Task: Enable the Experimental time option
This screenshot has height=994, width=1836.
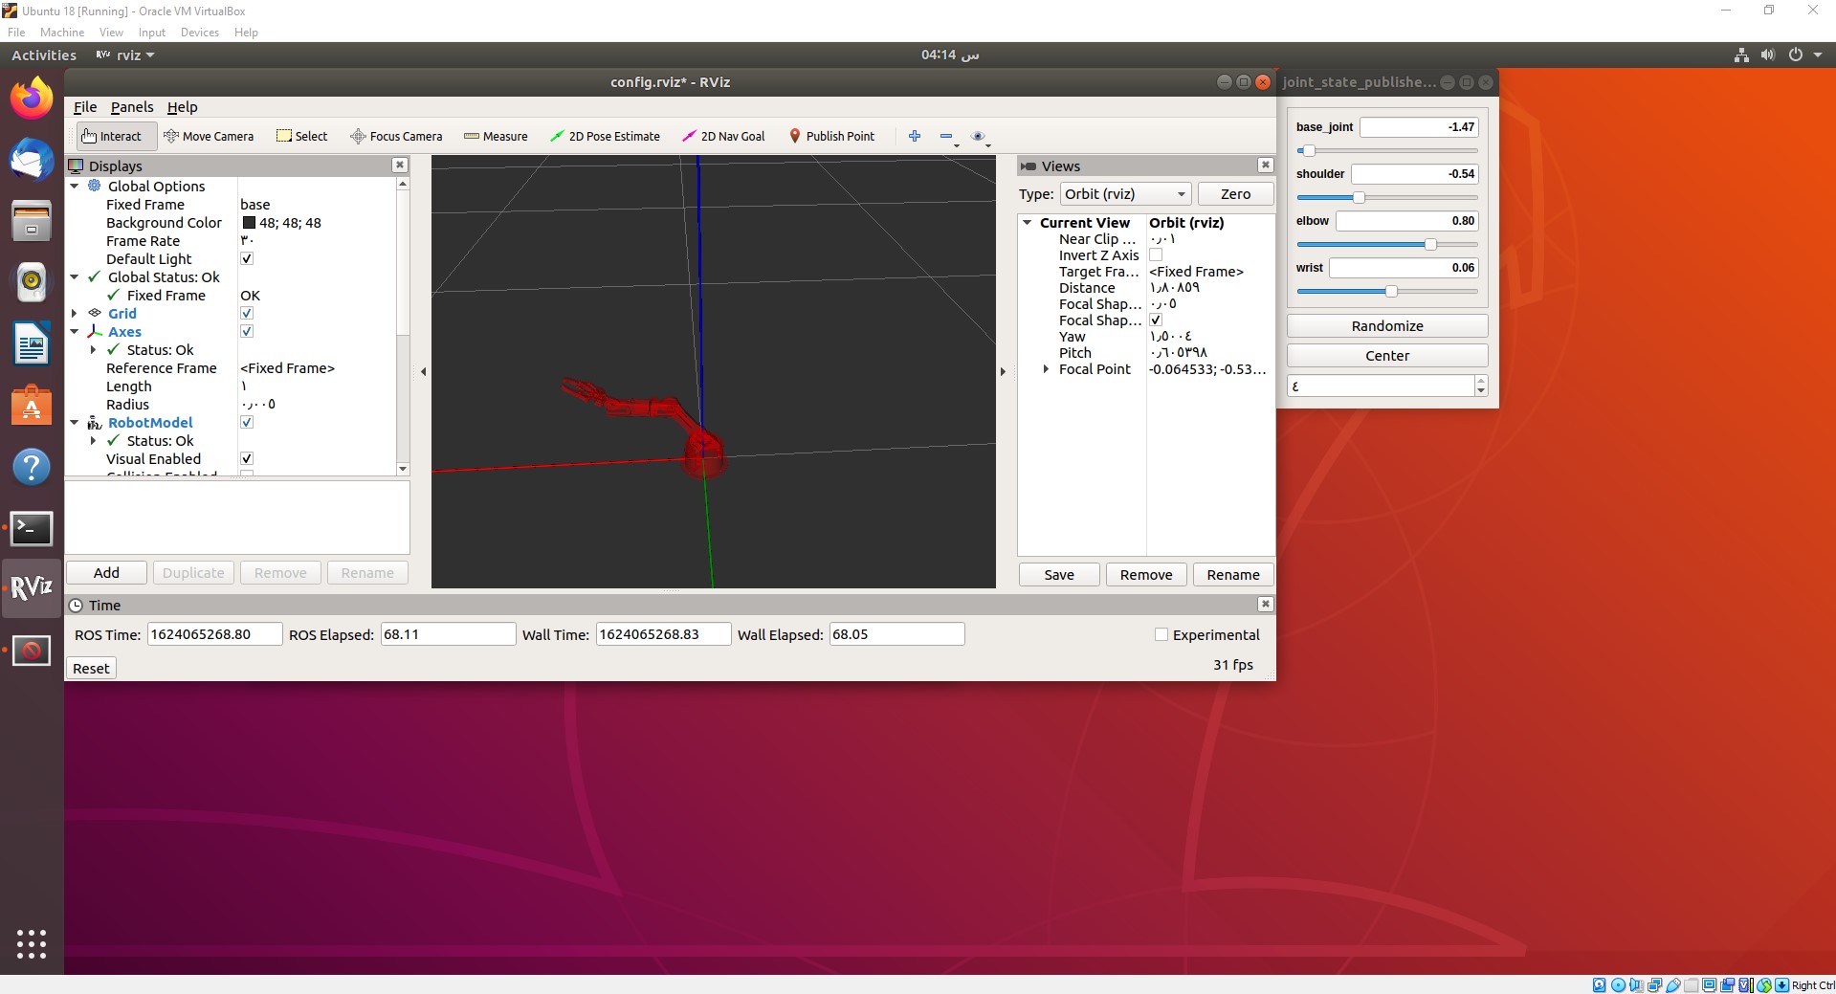Action: (1161, 634)
